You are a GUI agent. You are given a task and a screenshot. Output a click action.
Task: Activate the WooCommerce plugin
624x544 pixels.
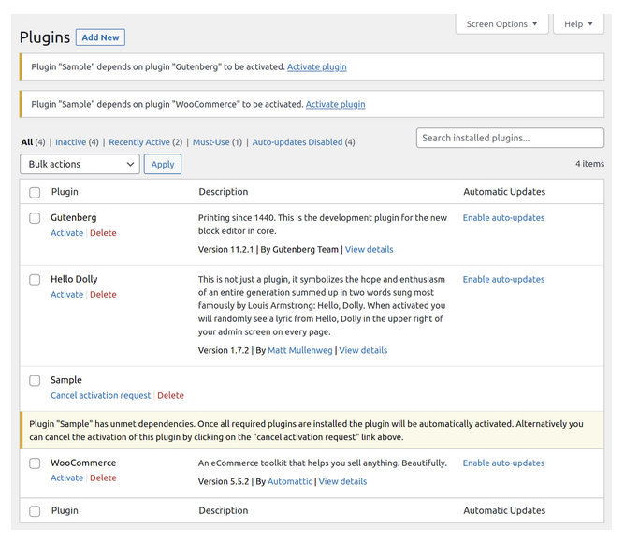(x=66, y=478)
